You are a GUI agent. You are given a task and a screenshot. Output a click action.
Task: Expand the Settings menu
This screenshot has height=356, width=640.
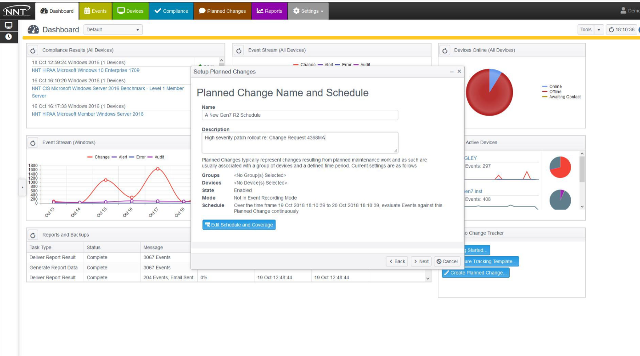tap(308, 11)
